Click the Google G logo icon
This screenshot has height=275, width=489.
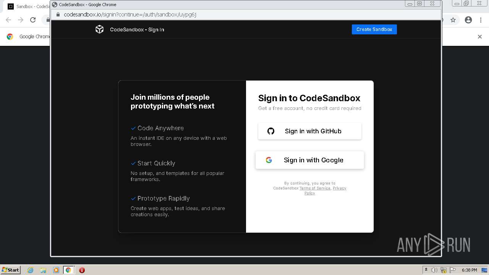point(269,160)
